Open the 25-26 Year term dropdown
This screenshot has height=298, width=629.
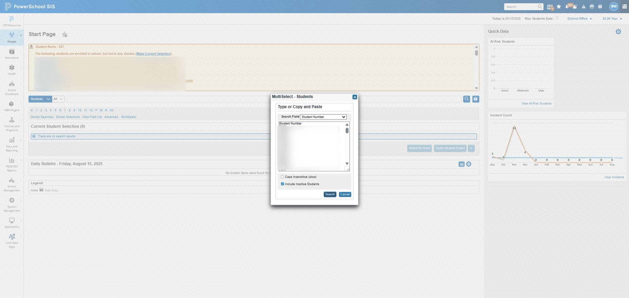pyautogui.click(x=612, y=19)
